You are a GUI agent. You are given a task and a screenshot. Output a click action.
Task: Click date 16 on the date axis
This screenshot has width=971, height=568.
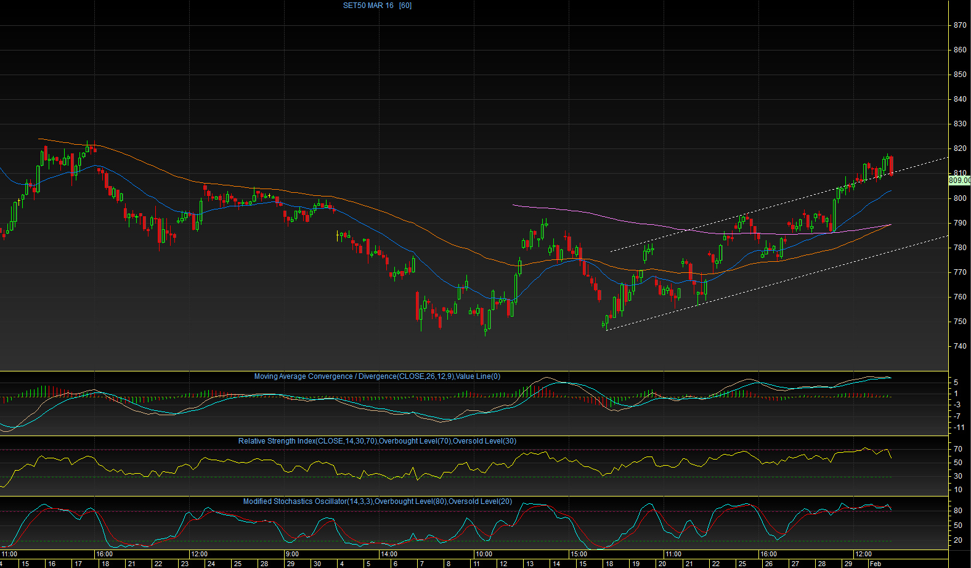(52, 564)
